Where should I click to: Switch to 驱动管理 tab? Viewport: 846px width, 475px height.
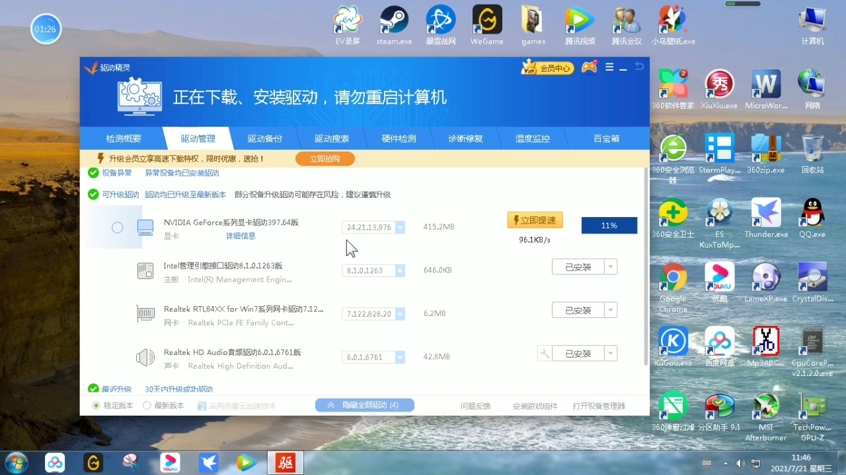pyautogui.click(x=198, y=139)
